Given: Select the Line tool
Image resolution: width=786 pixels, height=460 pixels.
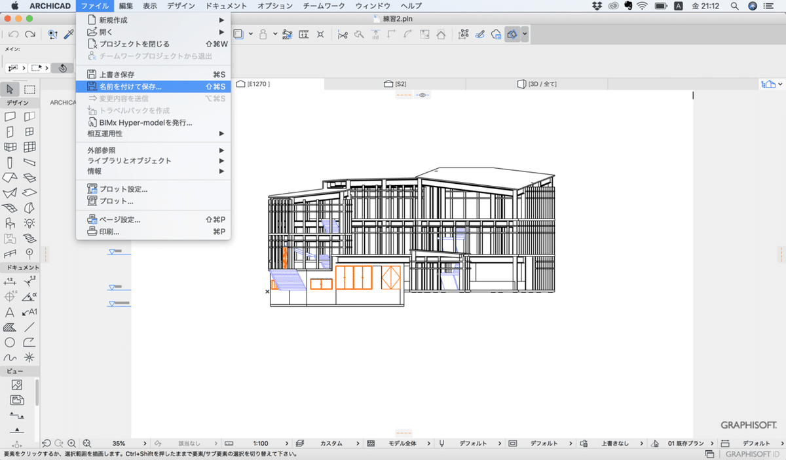Looking at the screenshot, I should click(29, 327).
